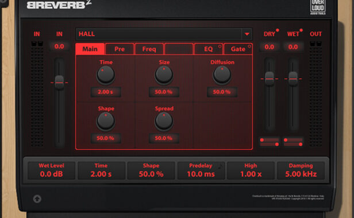Viewport: 354px width, 218px height.
Task: Click the bottom bar Shape 50.0 % control
Action: point(151,170)
